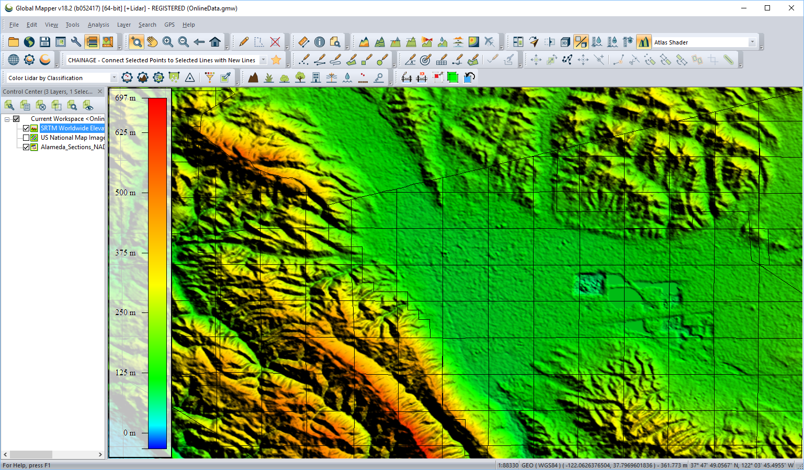Select the lidar Building classification icon
This screenshot has height=470, width=804.
(316, 78)
